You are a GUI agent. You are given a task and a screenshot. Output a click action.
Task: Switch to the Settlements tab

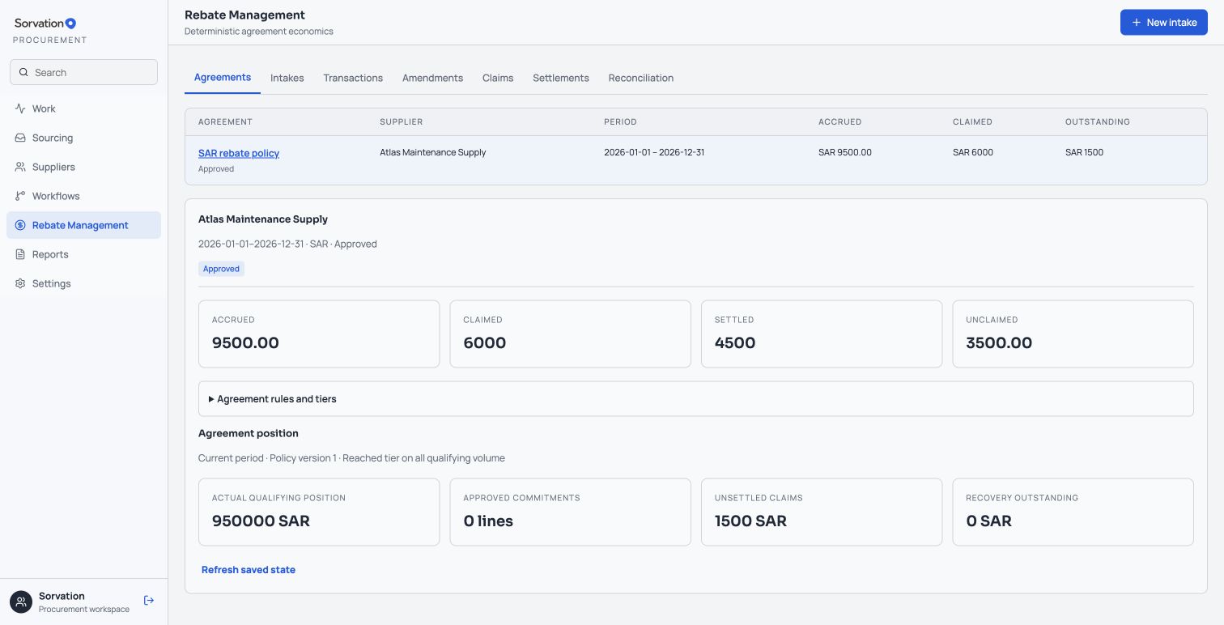click(561, 78)
